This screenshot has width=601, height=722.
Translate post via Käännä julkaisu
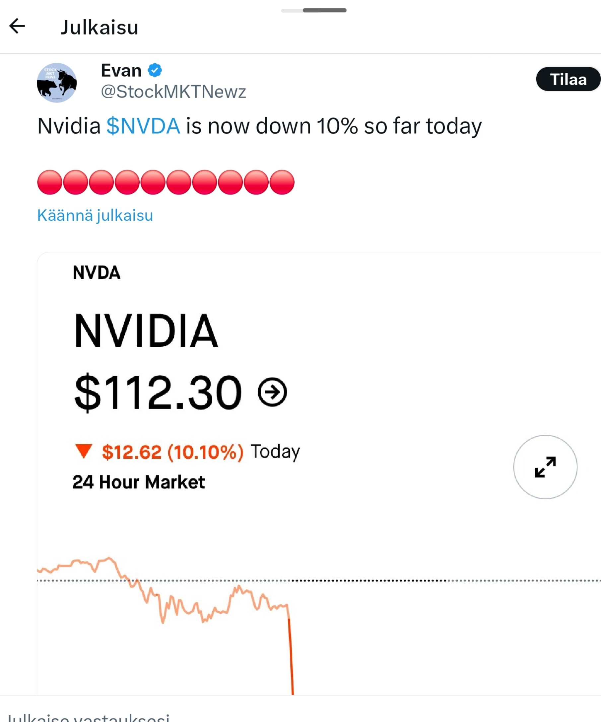(95, 216)
